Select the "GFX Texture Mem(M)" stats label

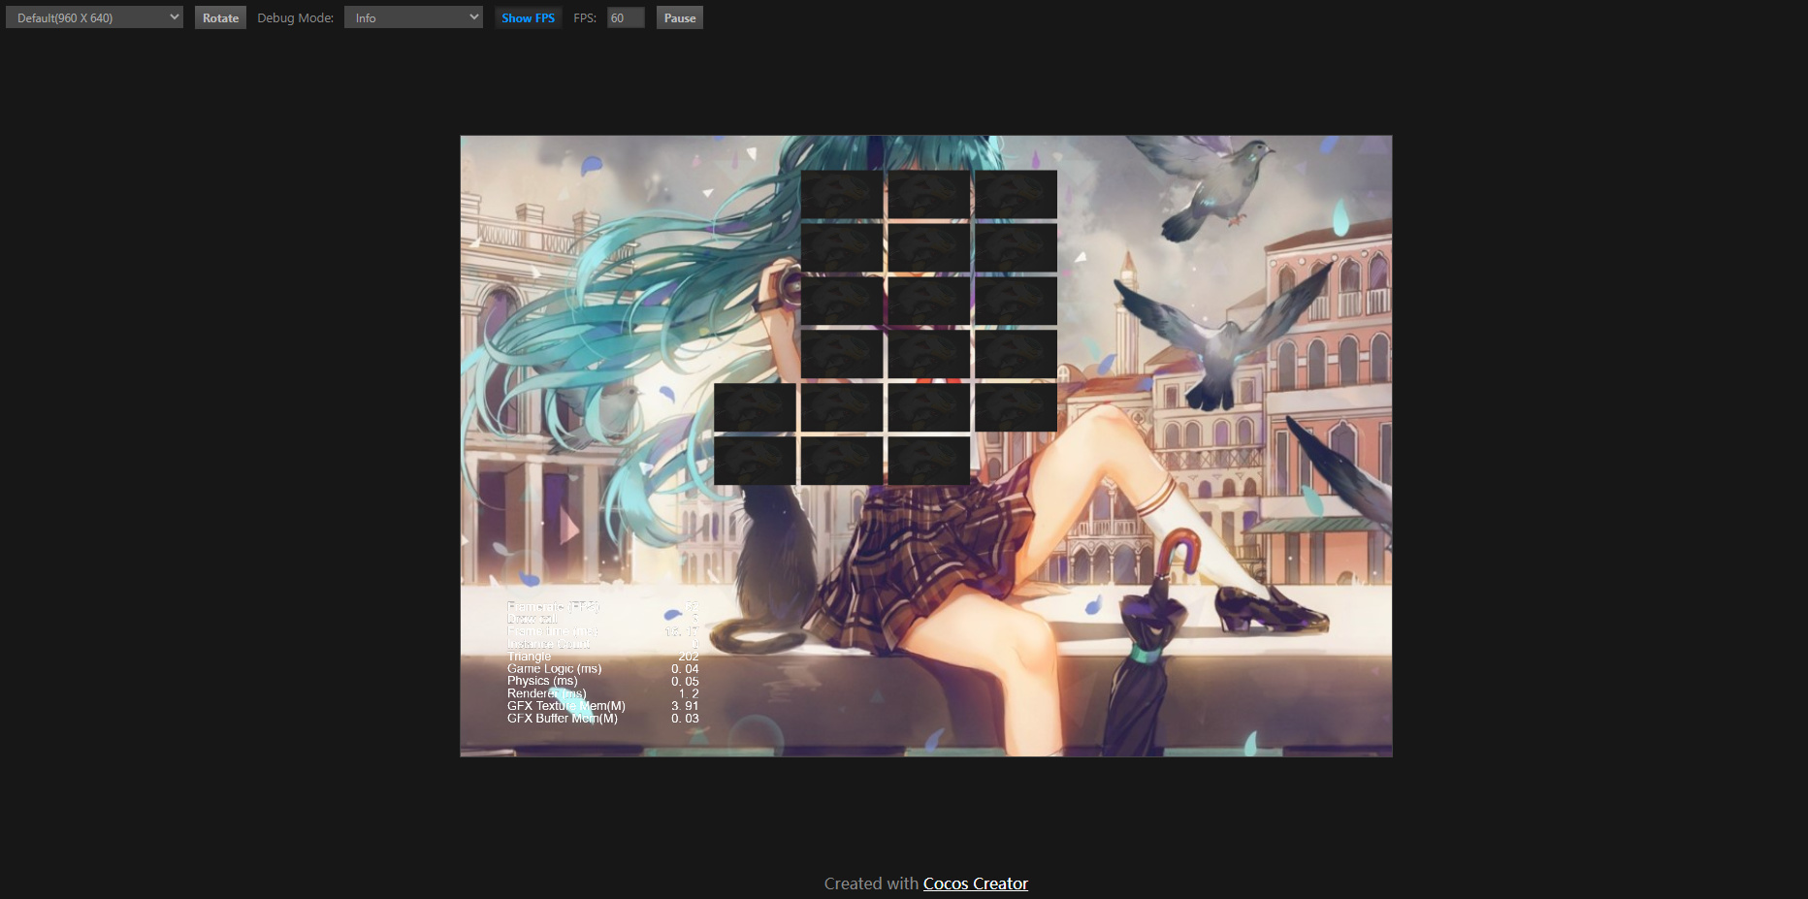[566, 706]
